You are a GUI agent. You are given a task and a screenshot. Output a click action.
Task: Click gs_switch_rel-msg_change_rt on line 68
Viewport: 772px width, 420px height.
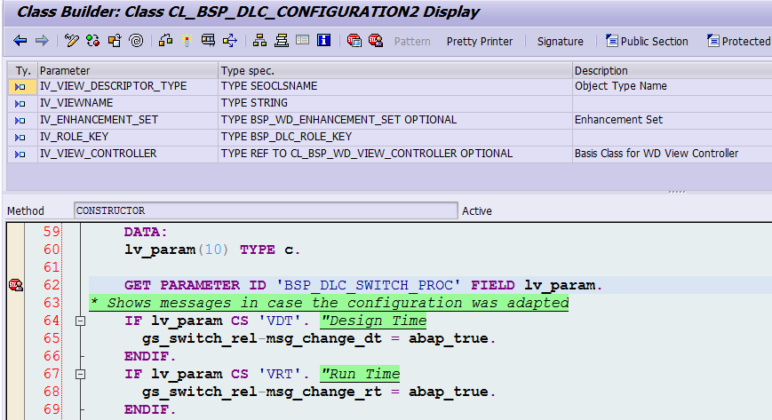coord(261,392)
